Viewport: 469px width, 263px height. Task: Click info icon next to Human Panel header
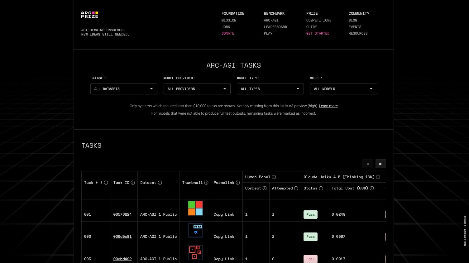(274, 177)
